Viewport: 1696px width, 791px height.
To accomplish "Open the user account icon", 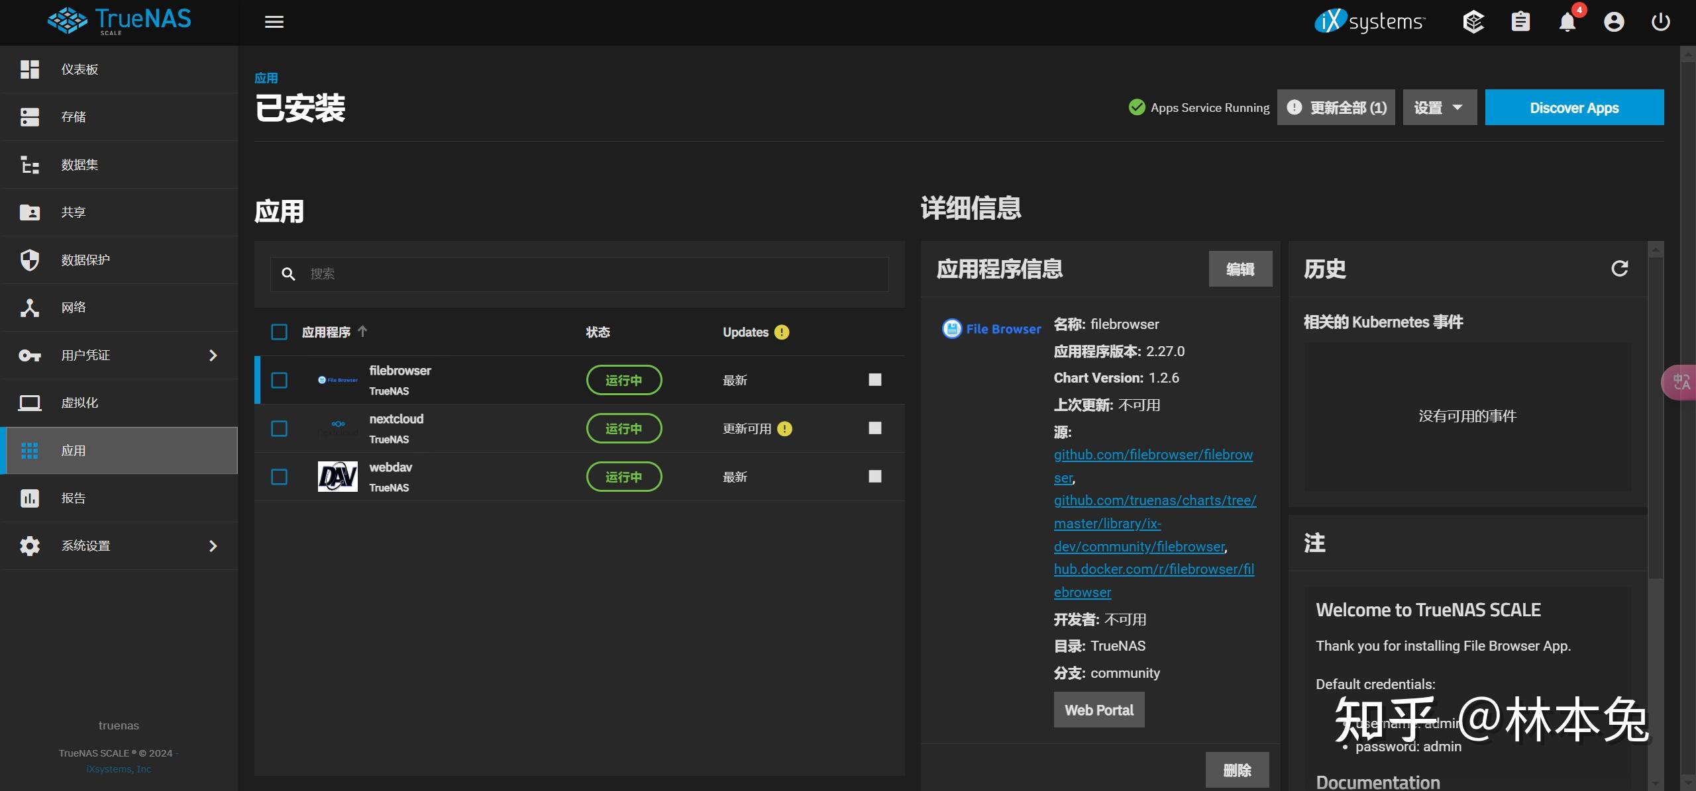I will point(1614,22).
